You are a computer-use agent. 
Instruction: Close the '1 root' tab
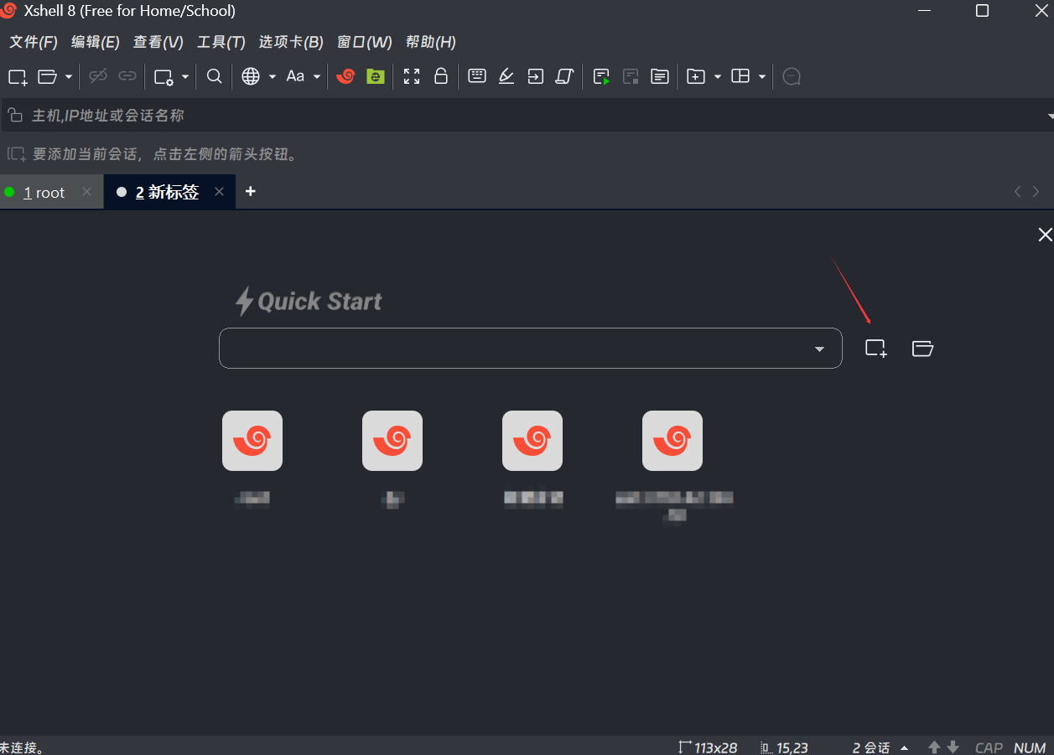86,192
